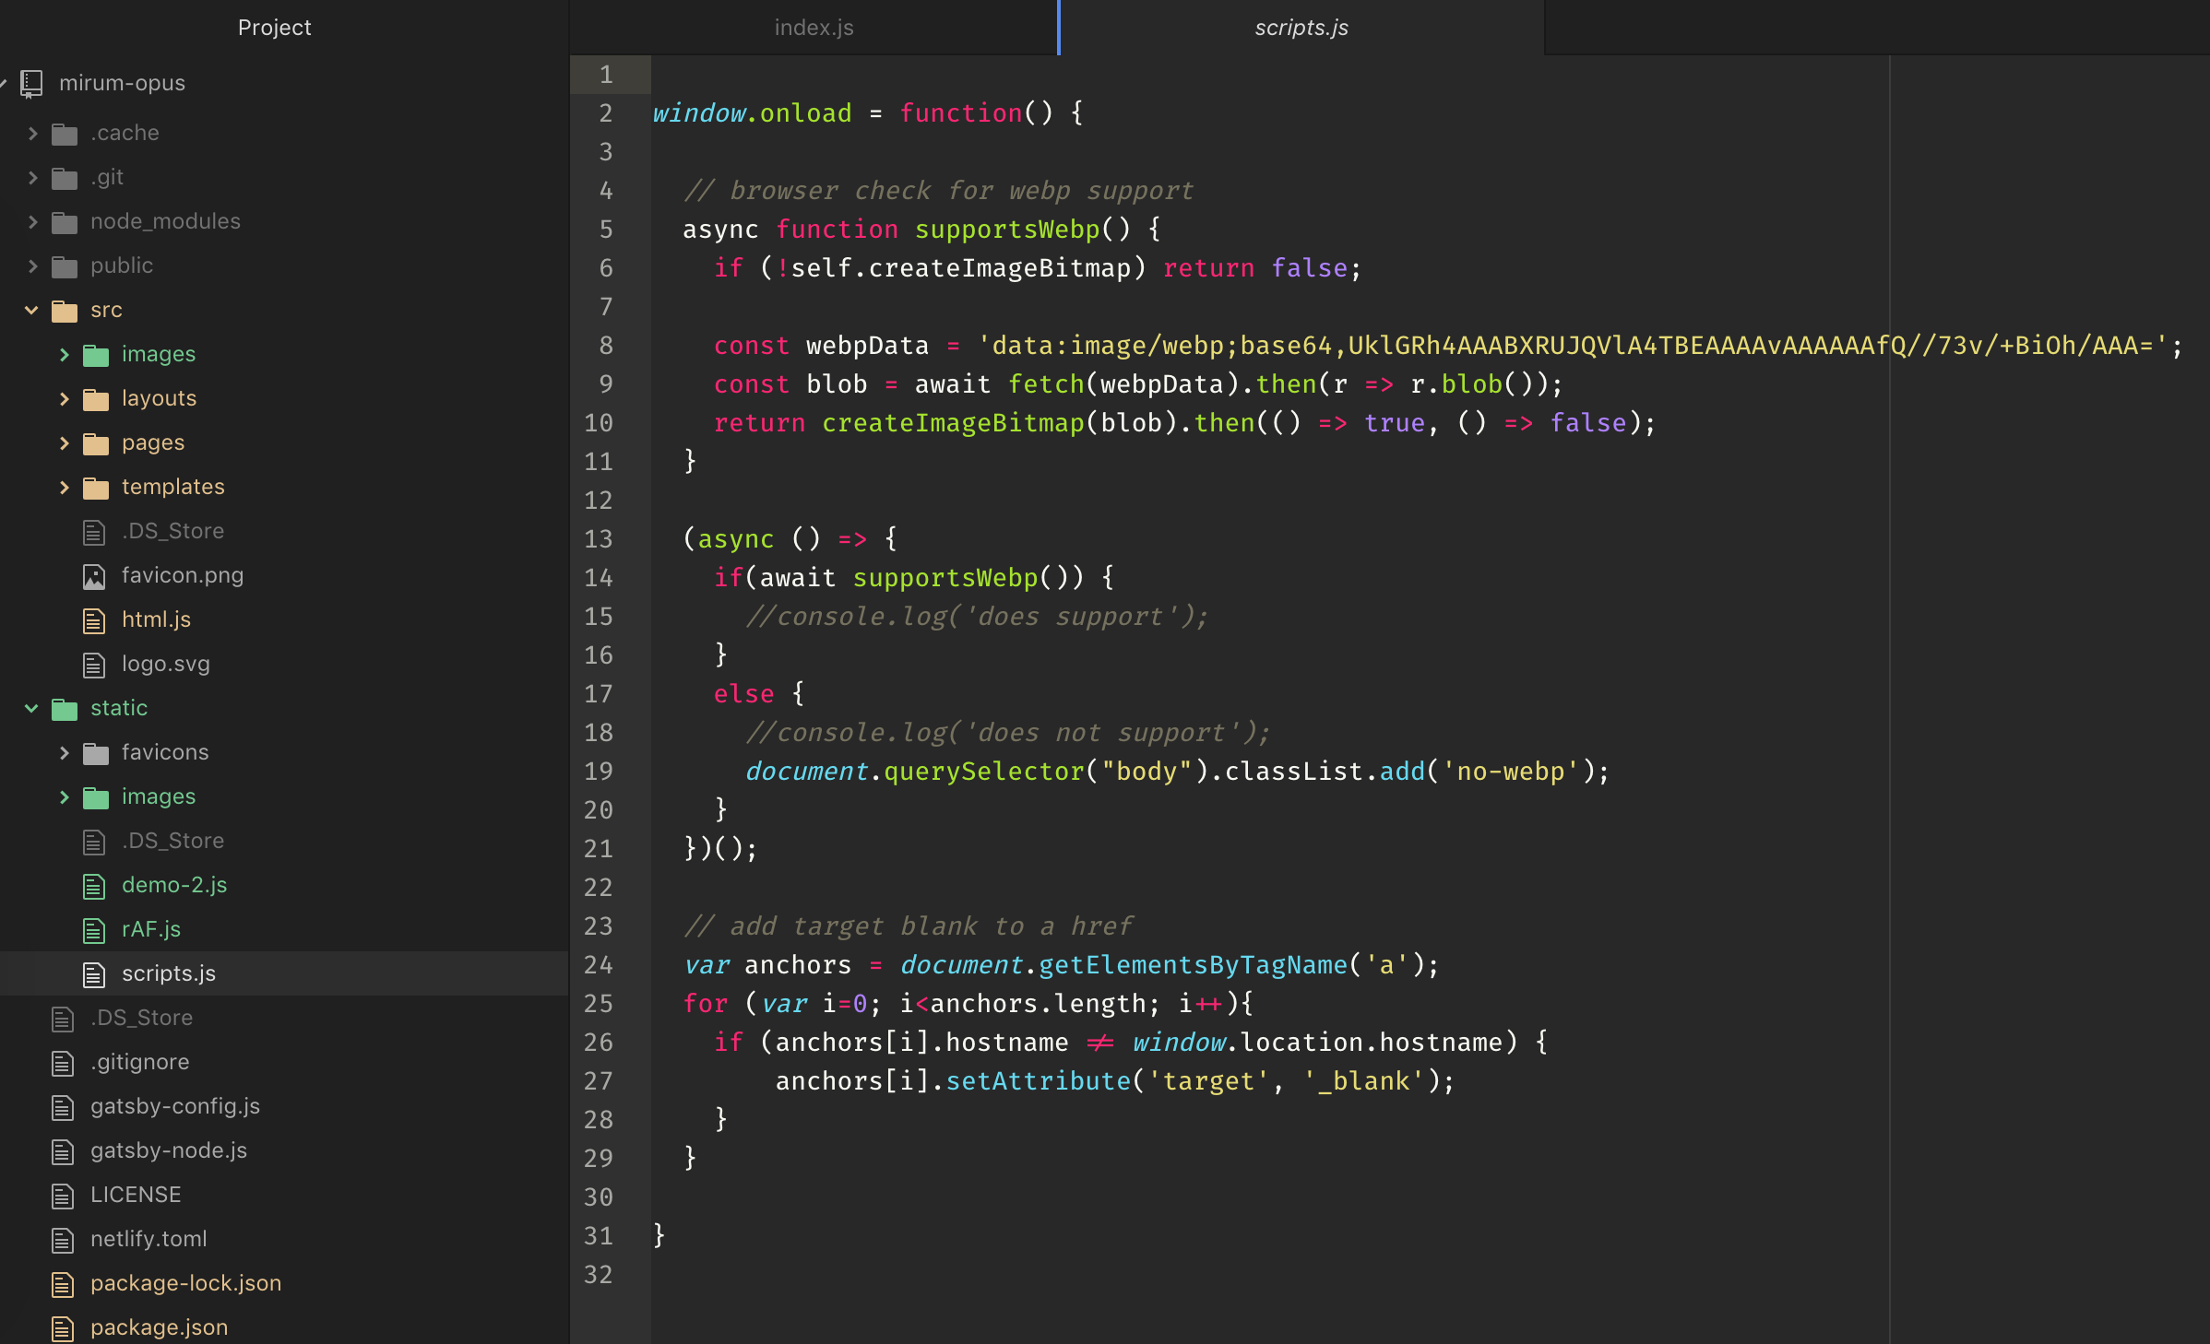2210x1344 pixels.
Task: Click line number 13 in the gutter
Action: coord(598,539)
